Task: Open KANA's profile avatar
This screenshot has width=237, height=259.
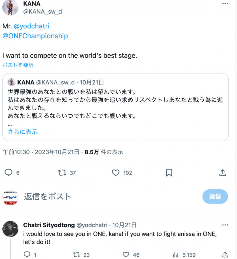Action: click(10, 7)
